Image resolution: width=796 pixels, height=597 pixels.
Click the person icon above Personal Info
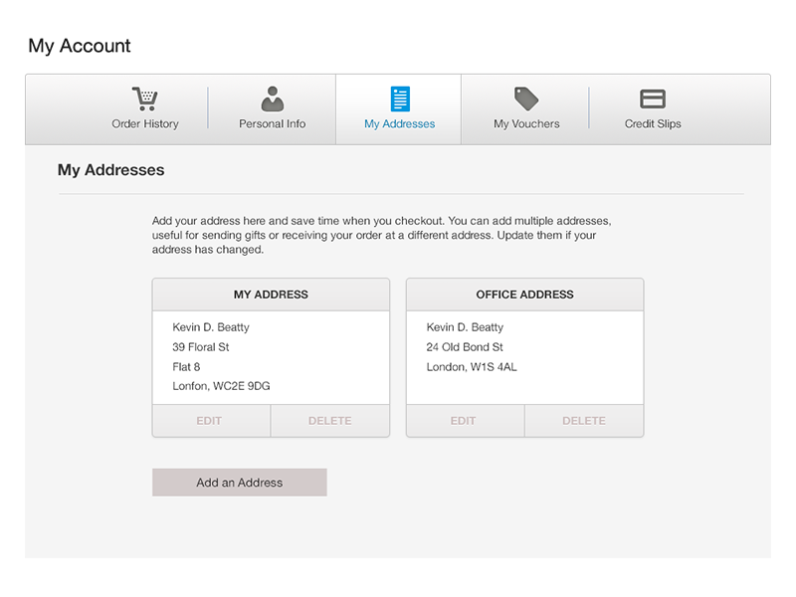point(272,98)
